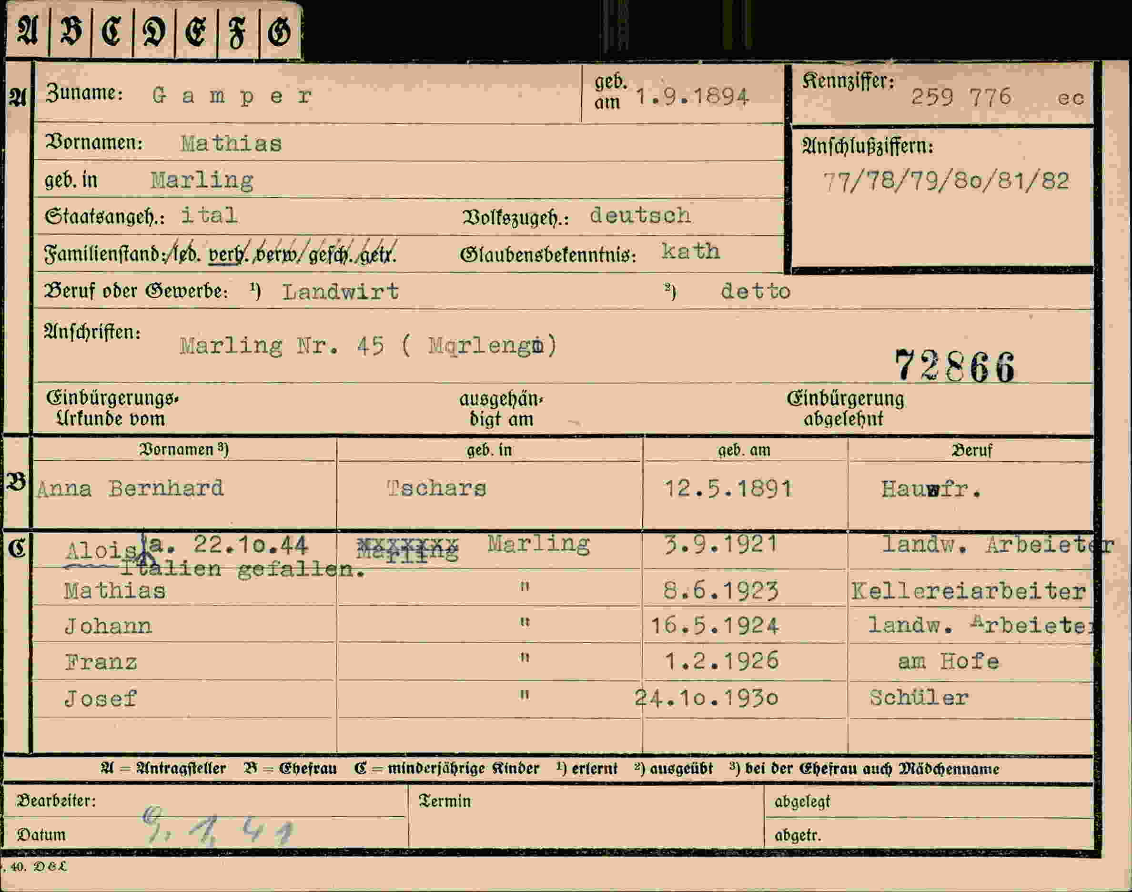This screenshot has width=1132, height=892.
Task: Click the 'Einbürgerung abgelehnt' label
Action: click(845, 408)
